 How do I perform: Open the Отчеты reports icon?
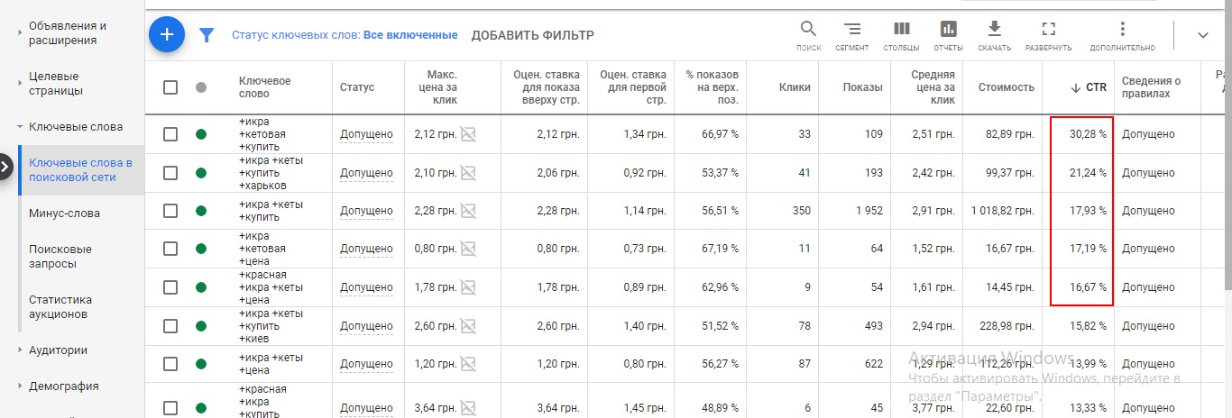click(x=948, y=35)
